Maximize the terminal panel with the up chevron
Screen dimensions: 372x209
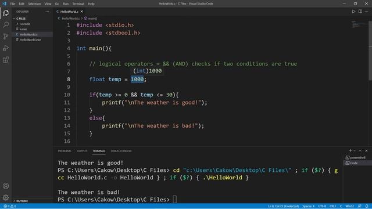360,151
